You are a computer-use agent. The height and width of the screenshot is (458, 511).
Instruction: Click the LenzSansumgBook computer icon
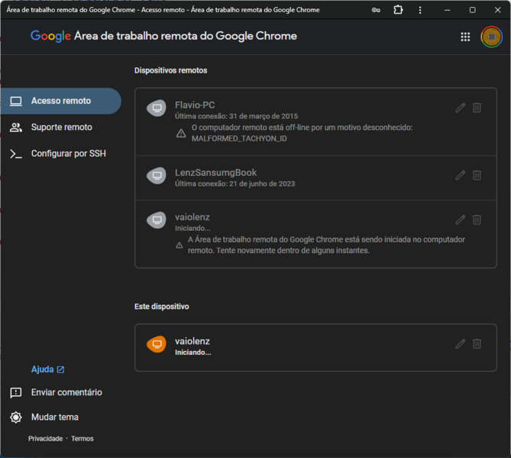pyautogui.click(x=157, y=176)
